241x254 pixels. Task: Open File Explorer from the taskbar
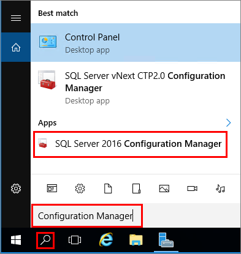click(136, 240)
